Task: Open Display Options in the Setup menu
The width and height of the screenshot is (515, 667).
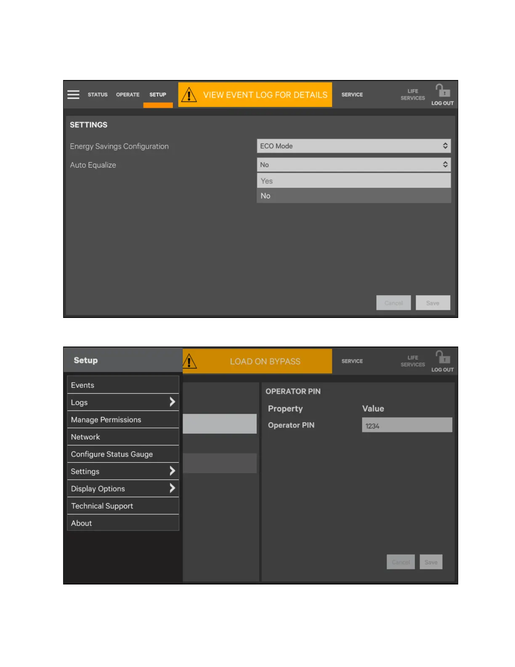Action: 123,488
